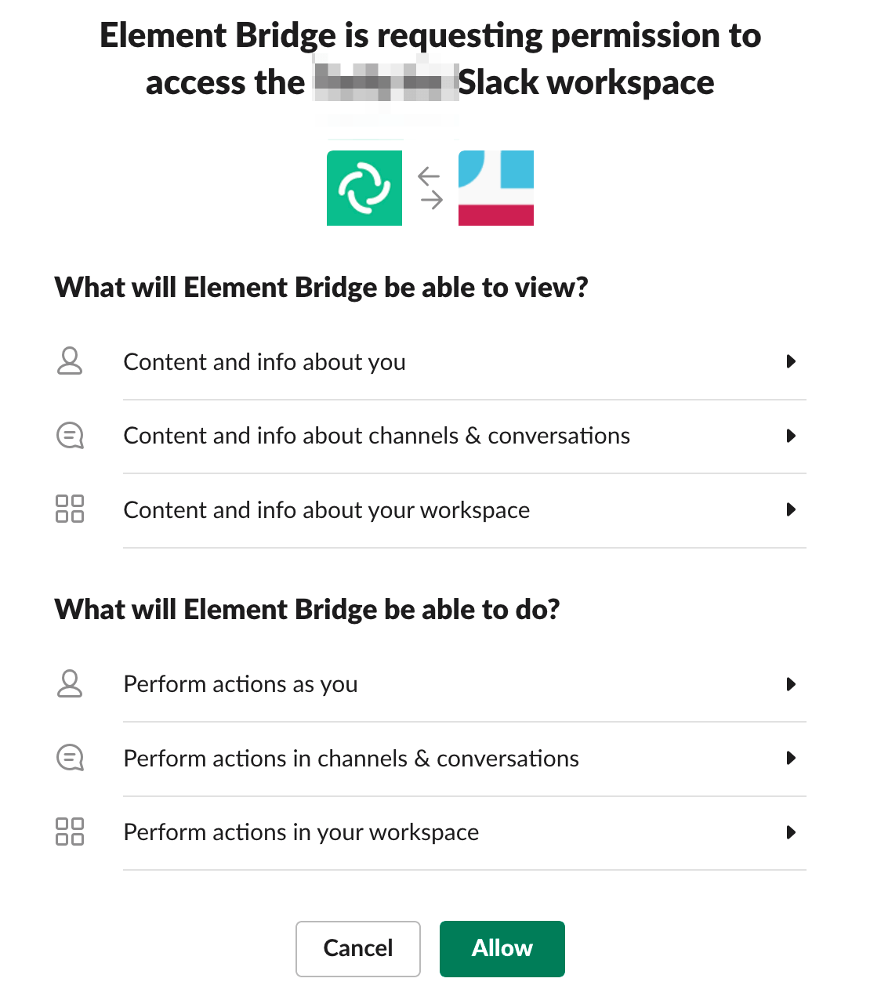This screenshot has width=870, height=1000.
Task: Click chat bubble icon beside Content about channels
Action: coord(70,435)
